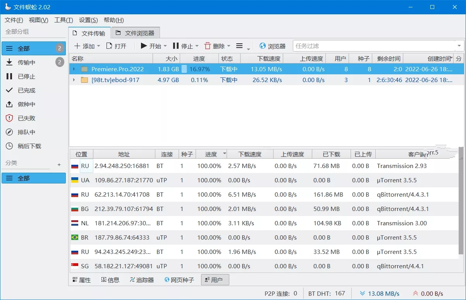Sort tasks by 创建时间 column header

[428, 58]
